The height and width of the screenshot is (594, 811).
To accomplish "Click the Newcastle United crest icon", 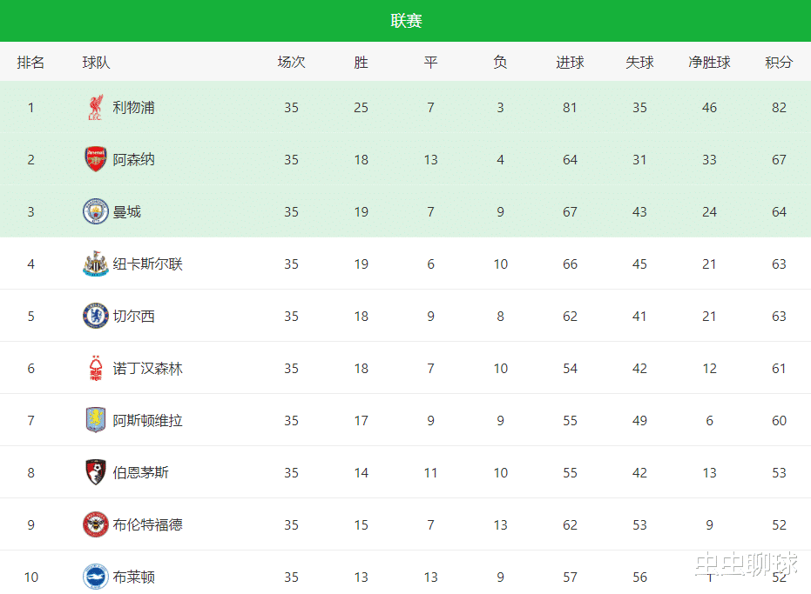I will pyautogui.click(x=95, y=264).
